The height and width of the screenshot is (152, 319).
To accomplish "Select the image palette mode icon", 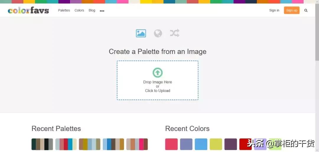I will click(x=141, y=33).
